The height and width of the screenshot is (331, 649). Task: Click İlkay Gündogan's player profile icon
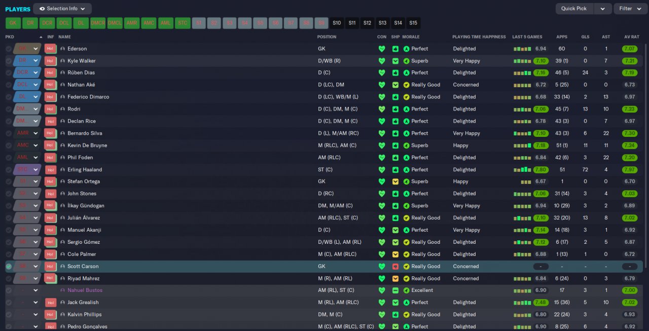(63, 206)
